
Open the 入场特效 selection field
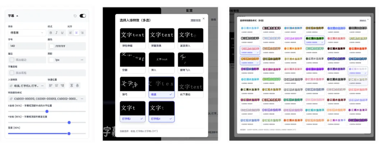click(27, 86)
